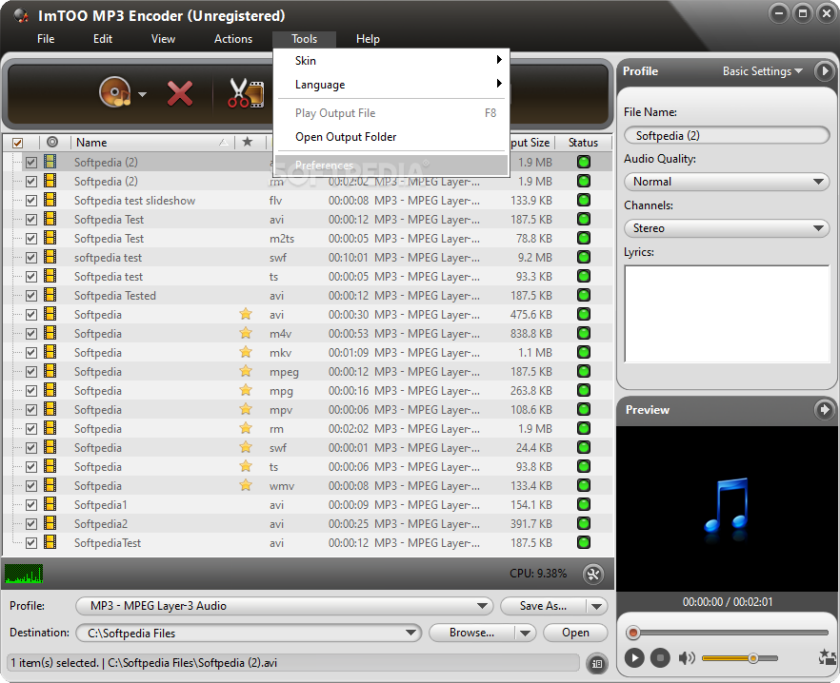Uncheck the Softpedia mkv row checkbox
The image size is (840, 683).
click(31, 353)
